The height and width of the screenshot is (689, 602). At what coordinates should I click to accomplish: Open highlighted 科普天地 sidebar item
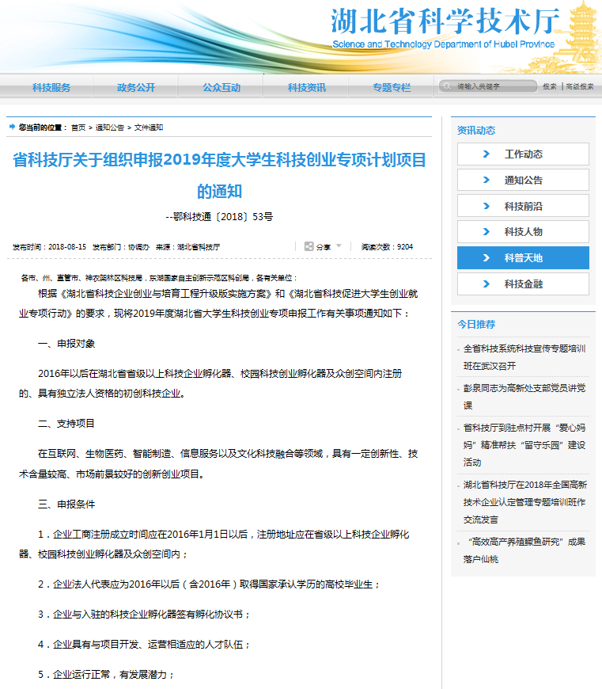pos(523,258)
